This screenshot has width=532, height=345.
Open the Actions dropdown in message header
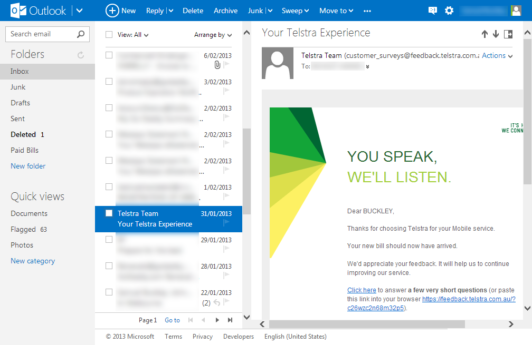point(497,55)
